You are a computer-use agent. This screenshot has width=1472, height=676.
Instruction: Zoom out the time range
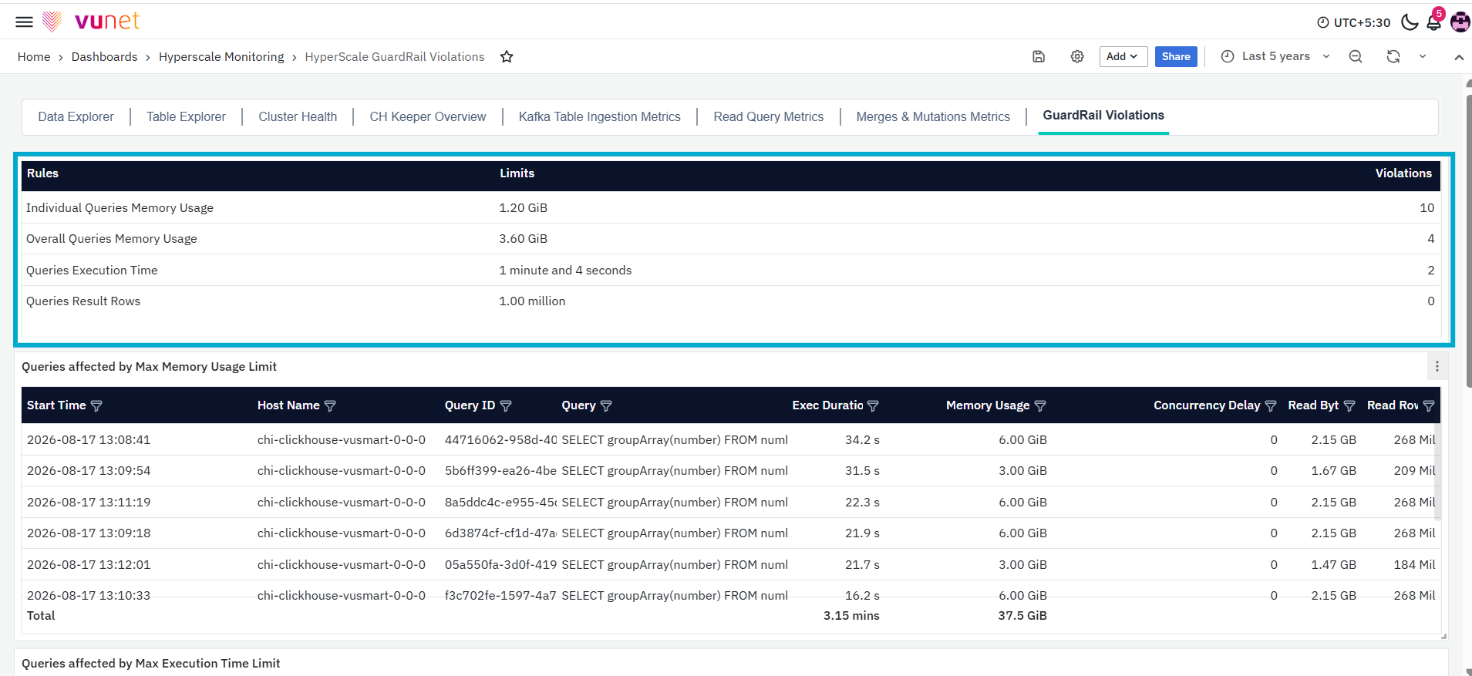(1356, 56)
